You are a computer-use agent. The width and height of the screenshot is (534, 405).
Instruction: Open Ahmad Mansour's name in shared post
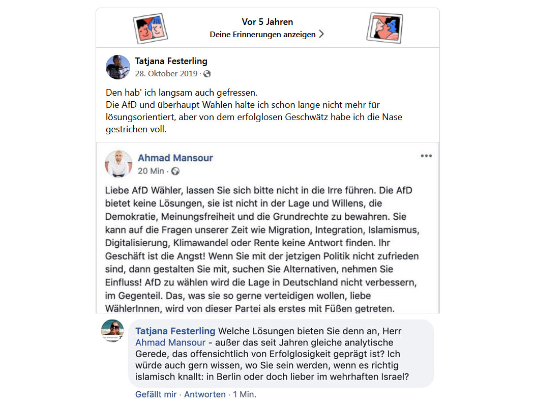coord(175,158)
